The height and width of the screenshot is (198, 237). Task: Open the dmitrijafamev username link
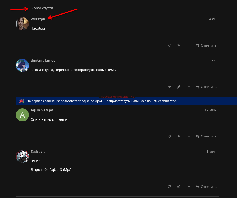click(x=43, y=60)
